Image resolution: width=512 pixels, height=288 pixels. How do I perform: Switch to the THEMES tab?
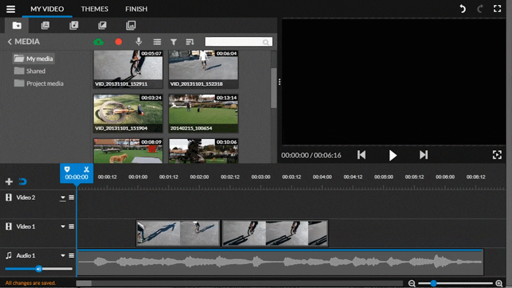(94, 9)
